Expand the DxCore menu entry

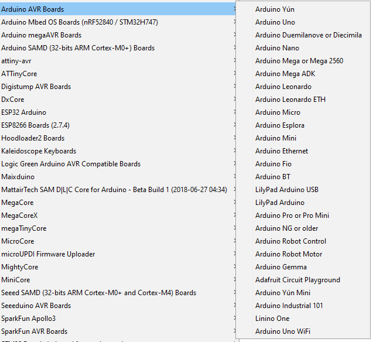[118, 99]
